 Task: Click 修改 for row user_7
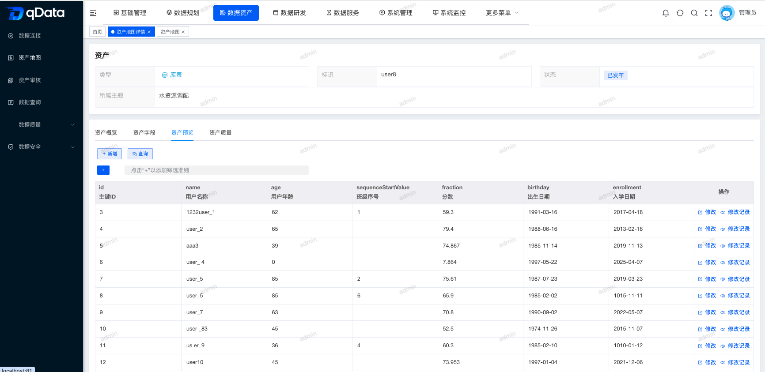tap(707, 312)
